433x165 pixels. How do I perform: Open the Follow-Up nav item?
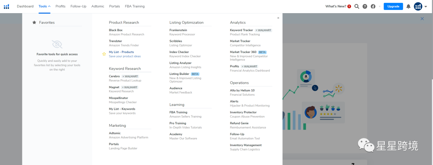pos(79,6)
